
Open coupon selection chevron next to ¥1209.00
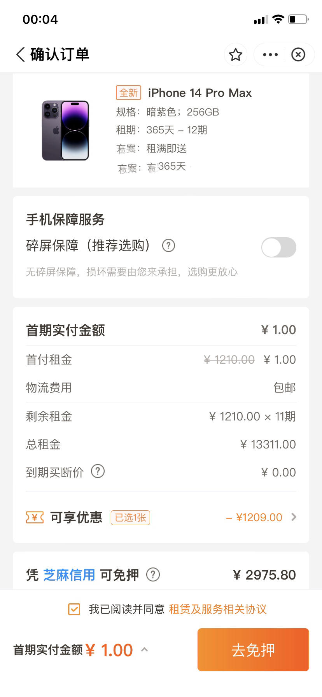pyautogui.click(x=294, y=517)
